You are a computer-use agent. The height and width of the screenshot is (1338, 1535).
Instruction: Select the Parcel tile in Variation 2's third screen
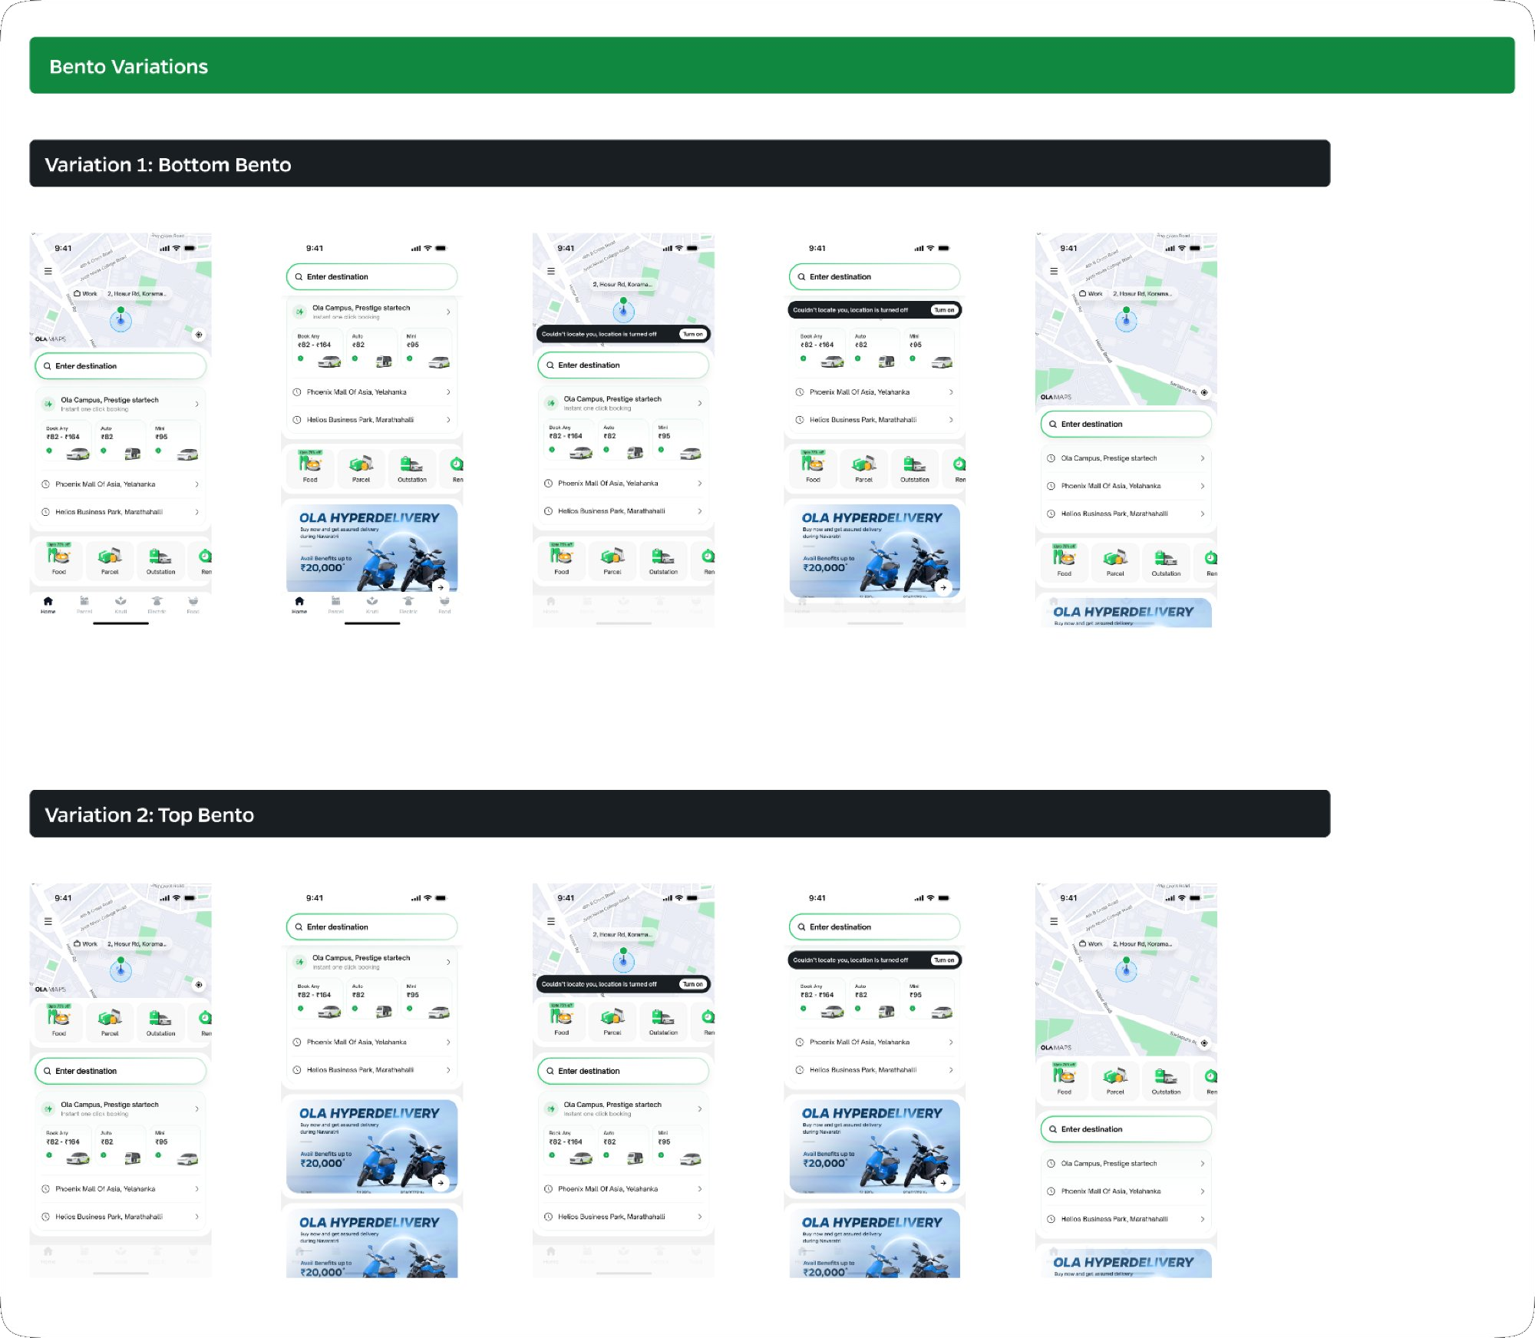tap(612, 1020)
